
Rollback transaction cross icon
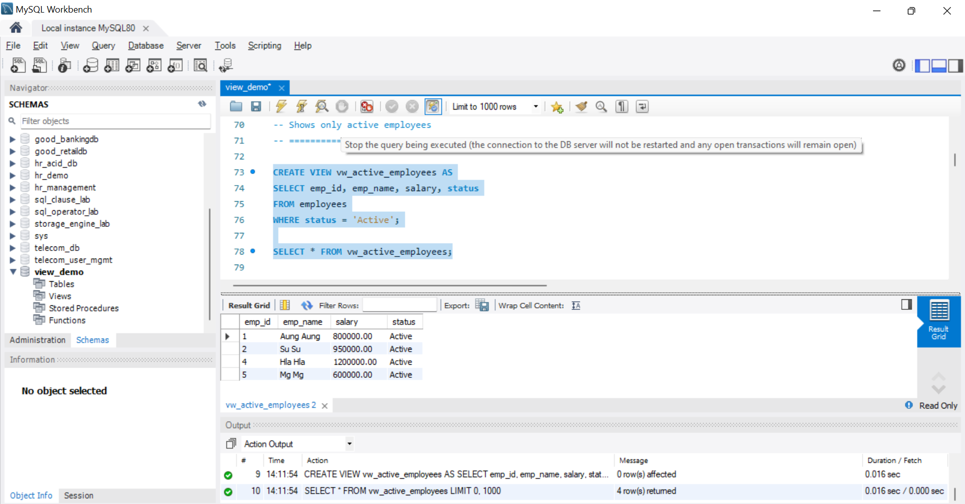tap(412, 106)
